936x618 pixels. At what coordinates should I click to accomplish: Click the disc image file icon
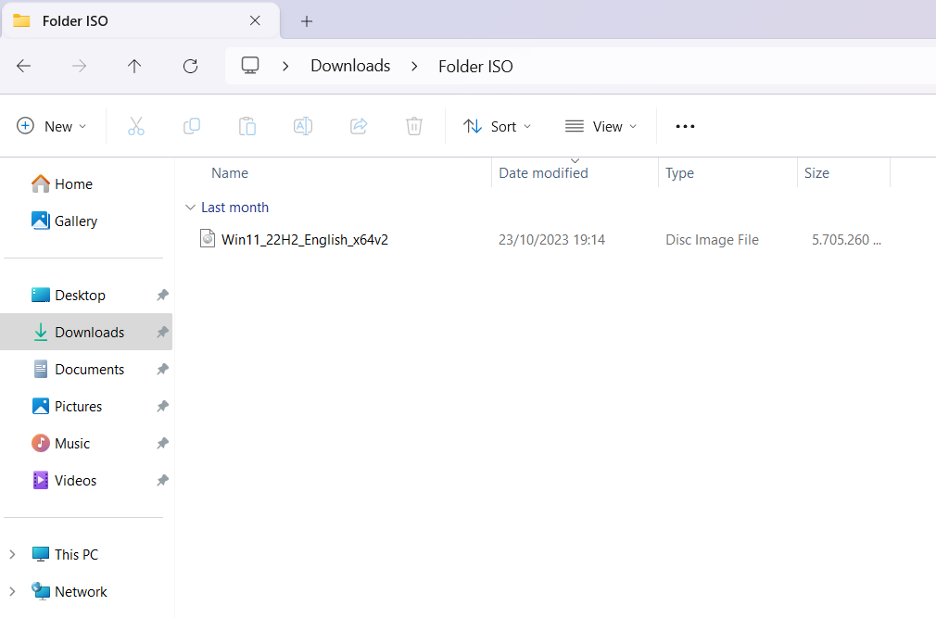coord(208,239)
